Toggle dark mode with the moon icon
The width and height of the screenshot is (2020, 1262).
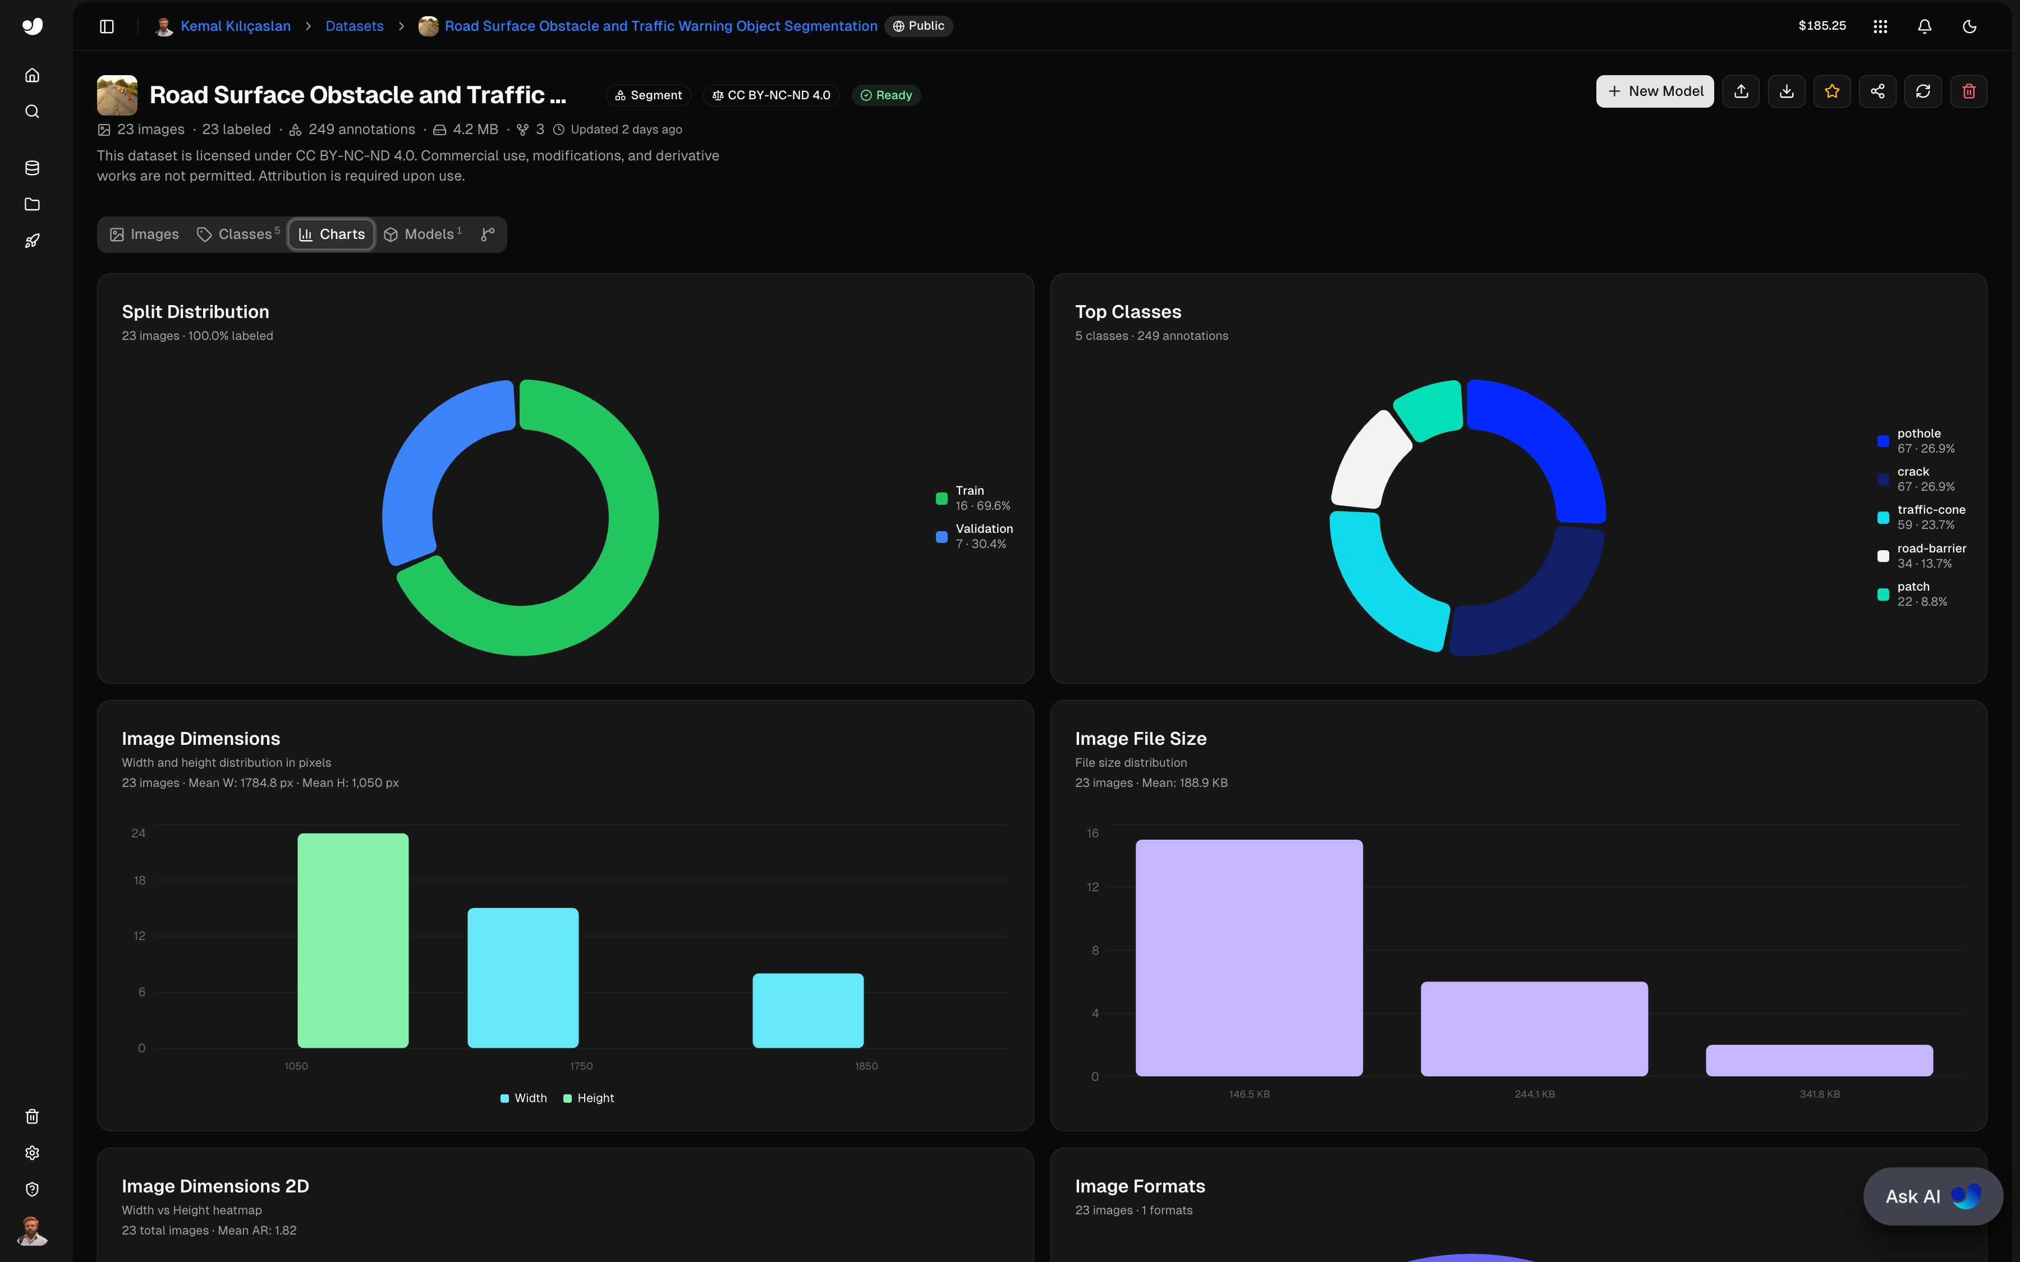point(1969,26)
